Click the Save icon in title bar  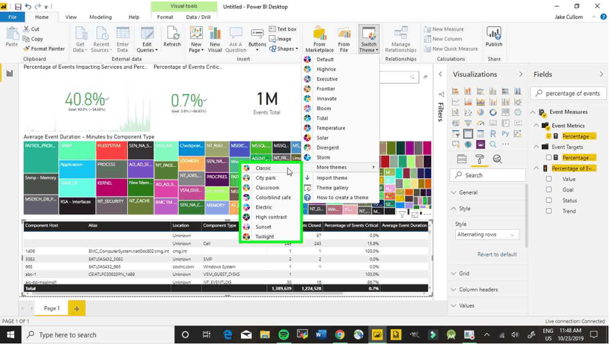(18, 7)
